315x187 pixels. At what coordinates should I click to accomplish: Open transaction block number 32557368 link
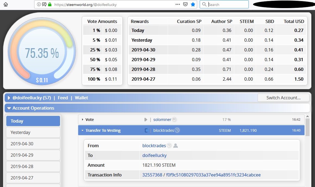click(152, 175)
